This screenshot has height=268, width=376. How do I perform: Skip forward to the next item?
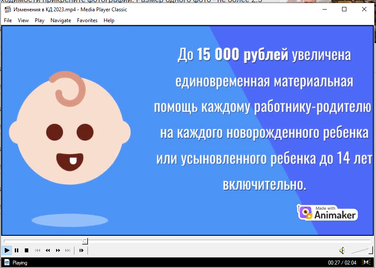coord(67,250)
